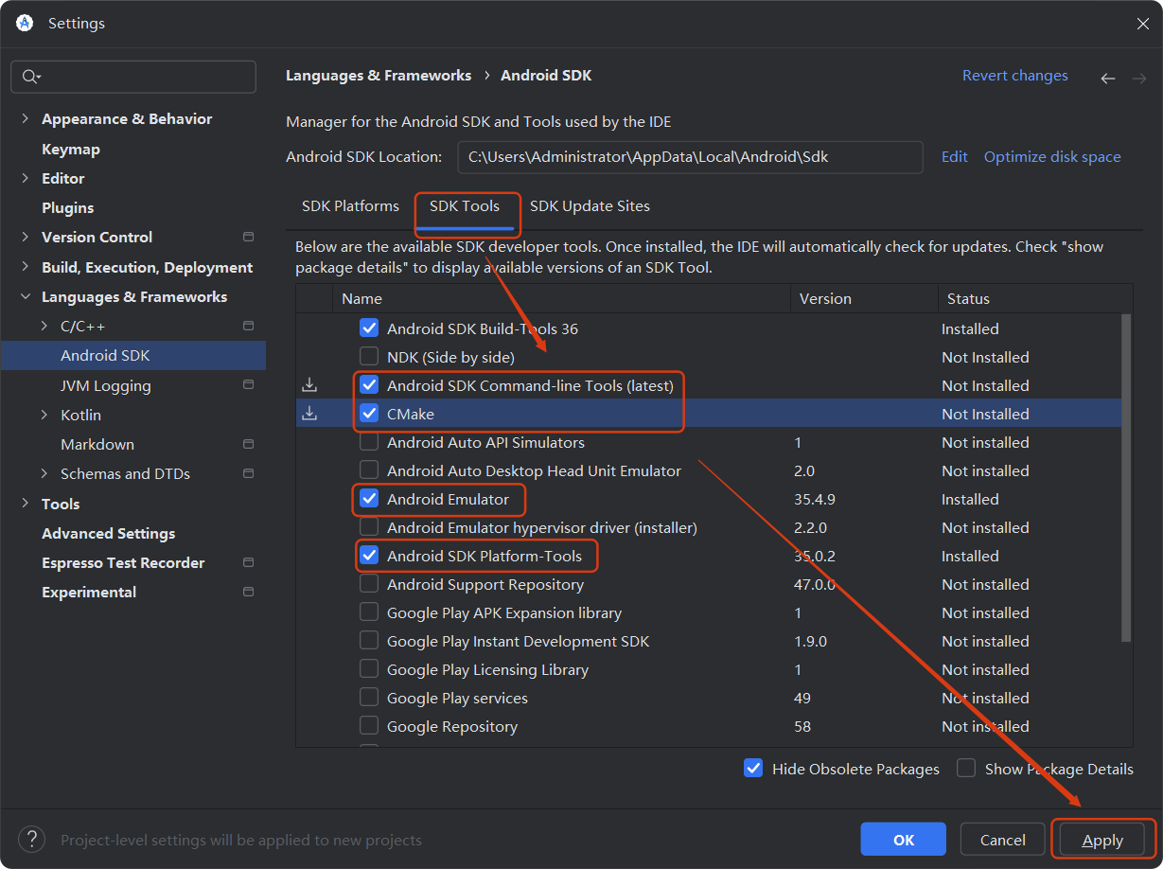Open Keymap settings page
Screen dimensions: 1163x869
pyautogui.click(x=71, y=149)
